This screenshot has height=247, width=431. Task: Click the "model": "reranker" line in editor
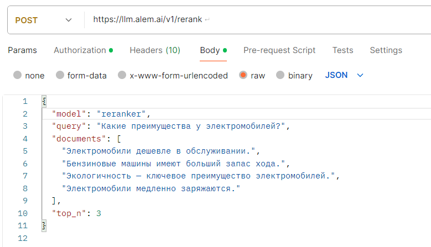click(x=101, y=114)
